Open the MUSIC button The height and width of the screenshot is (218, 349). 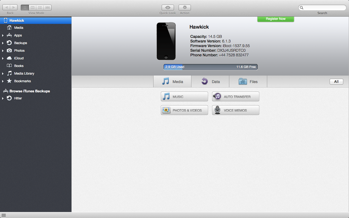184,96
